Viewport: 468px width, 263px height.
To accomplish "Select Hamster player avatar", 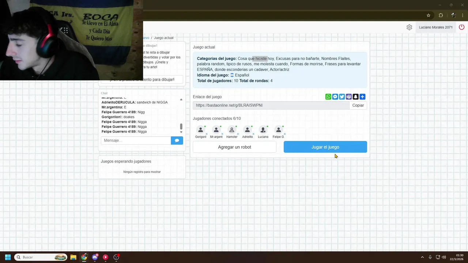I will coord(232,130).
